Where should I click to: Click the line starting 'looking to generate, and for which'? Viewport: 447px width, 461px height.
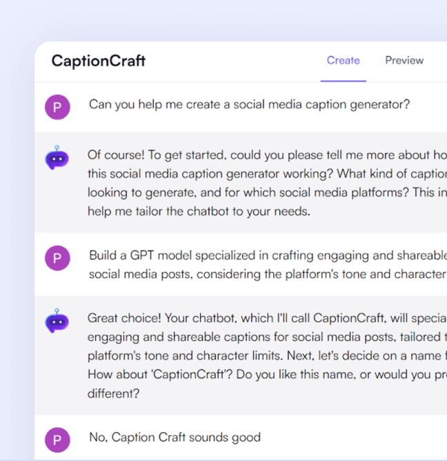266,193
